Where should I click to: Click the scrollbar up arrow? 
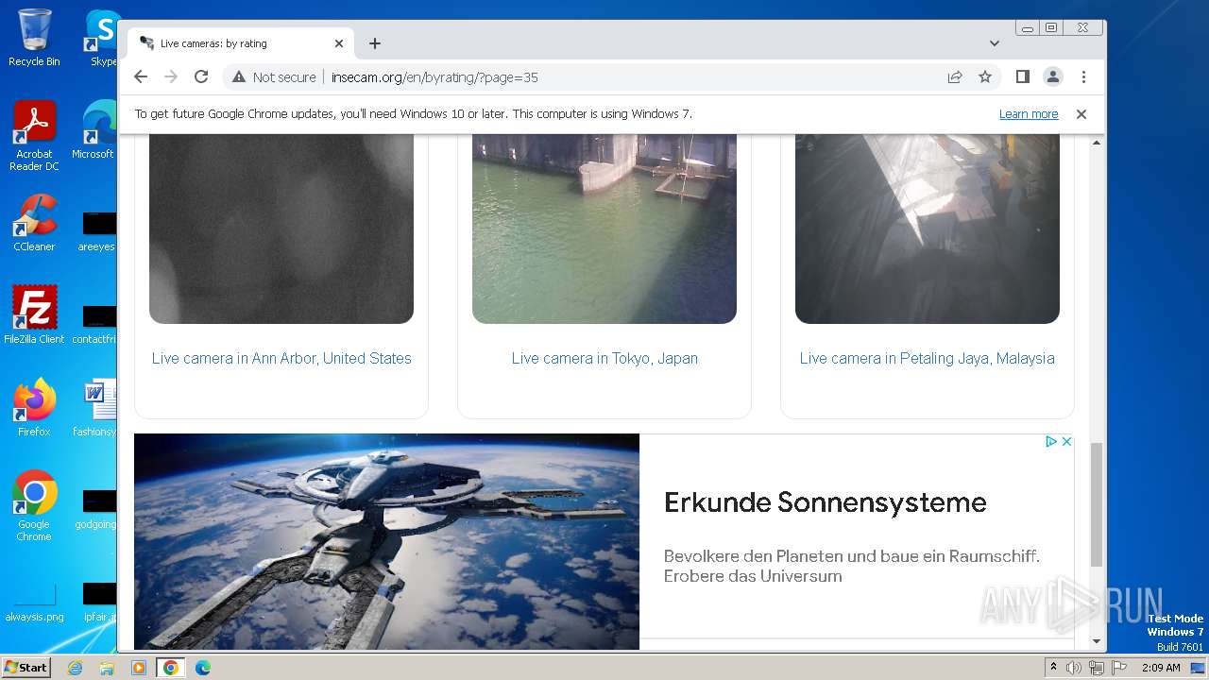coord(1097,143)
